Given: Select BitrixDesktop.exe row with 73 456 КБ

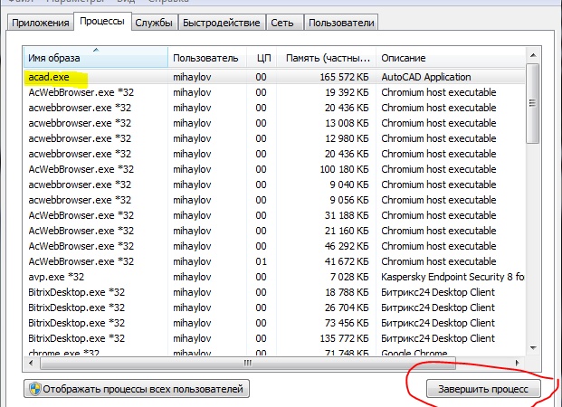Looking at the screenshot, I should 274,324.
